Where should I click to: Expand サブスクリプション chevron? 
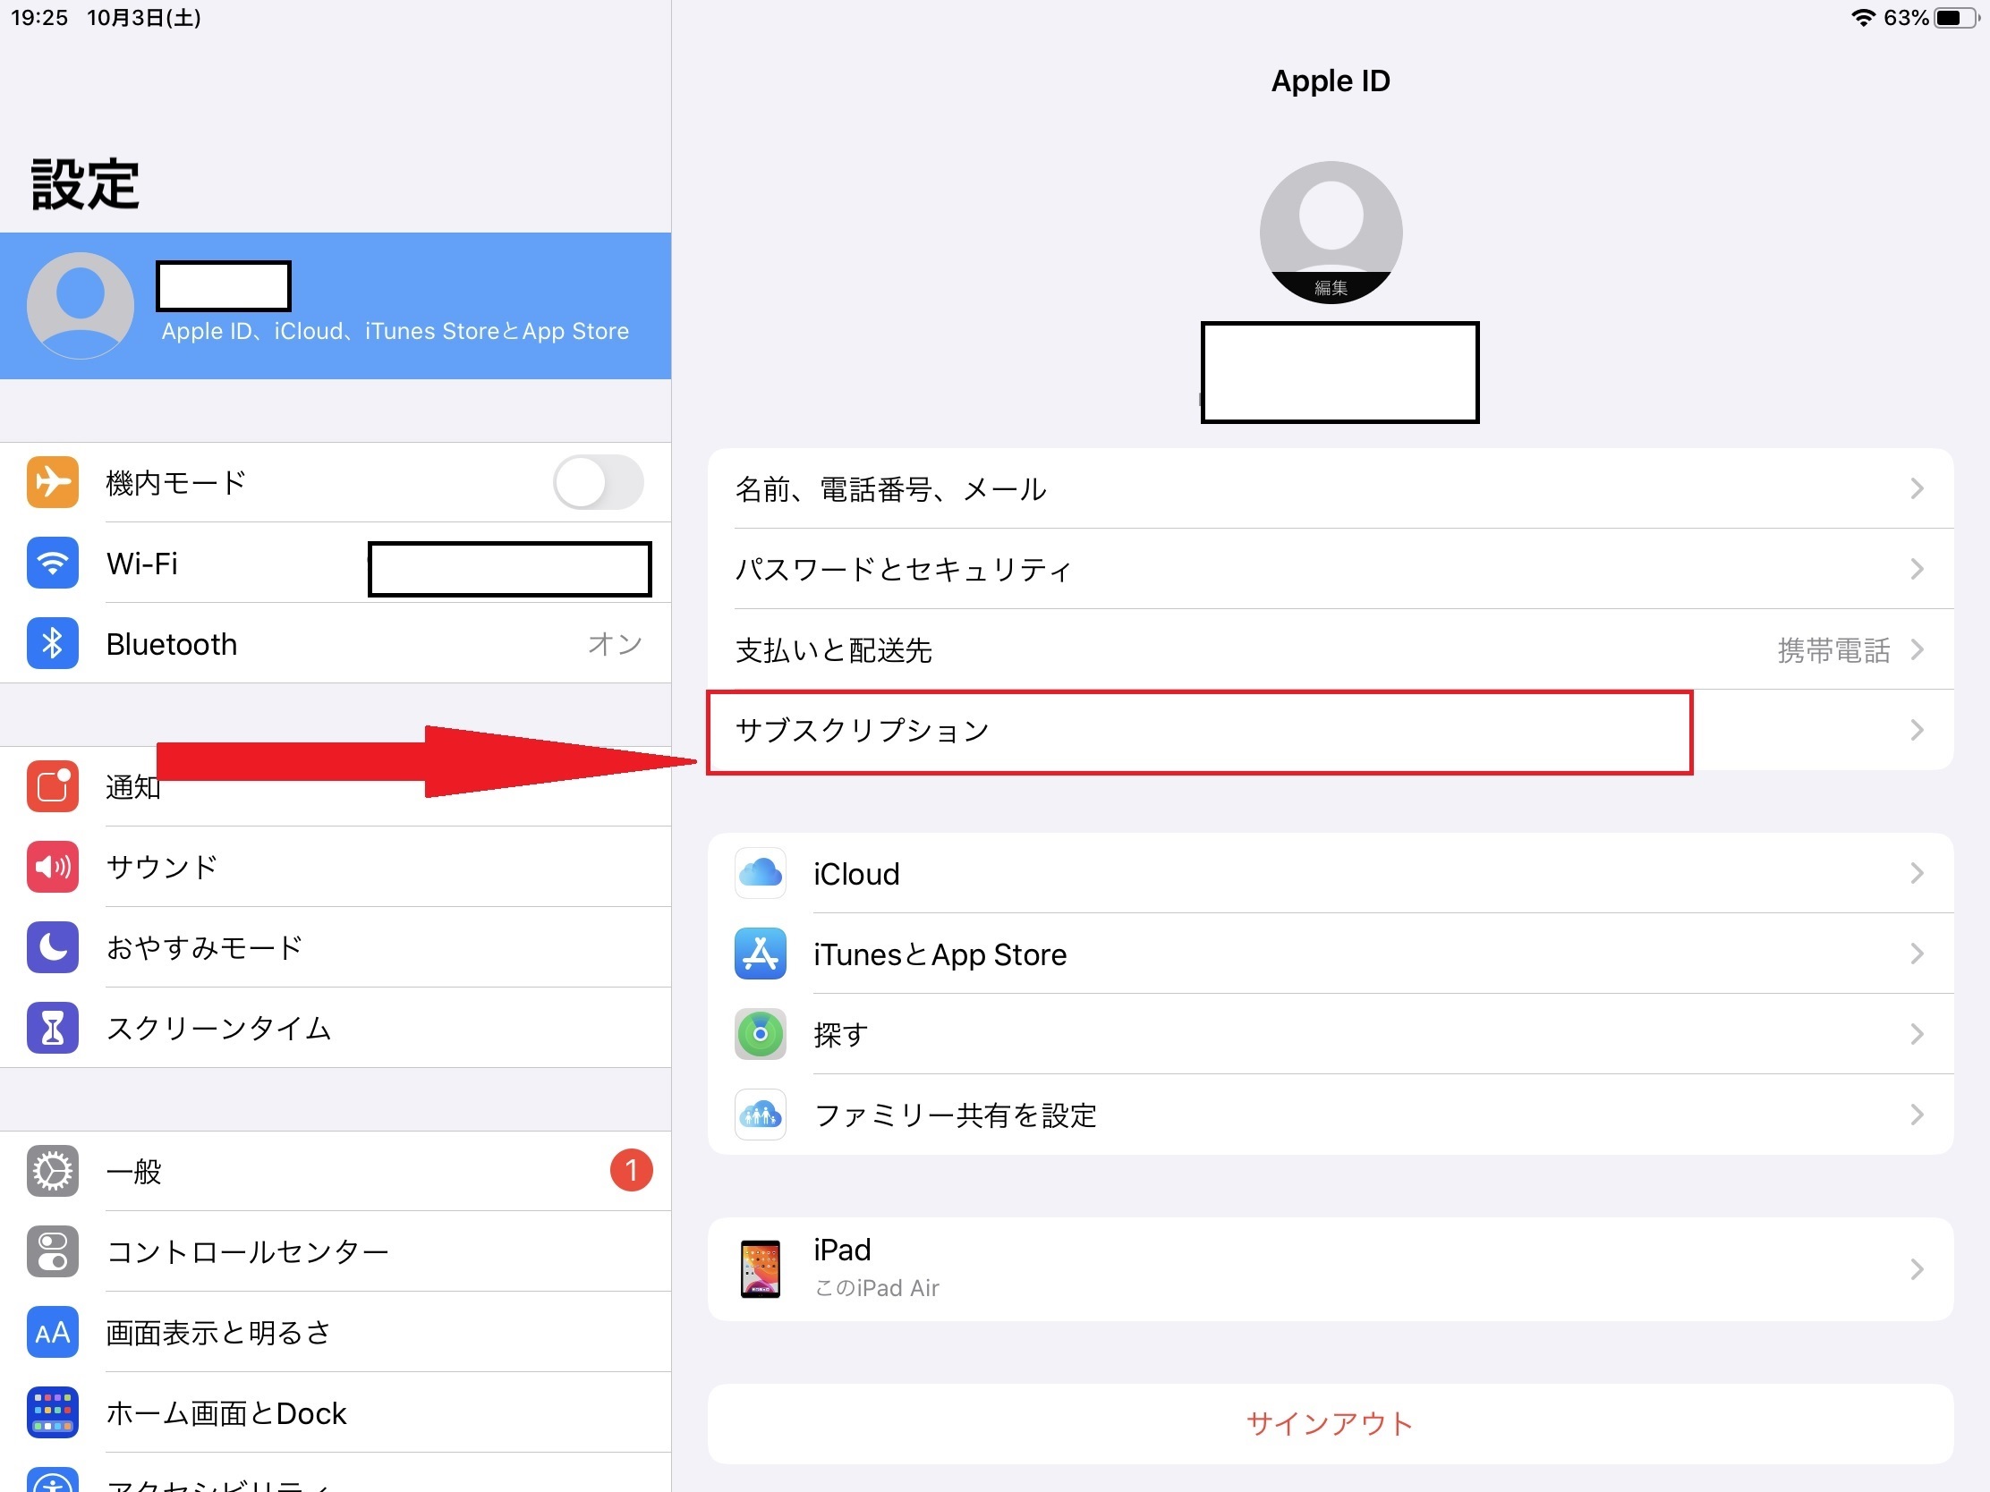pos(1917,729)
